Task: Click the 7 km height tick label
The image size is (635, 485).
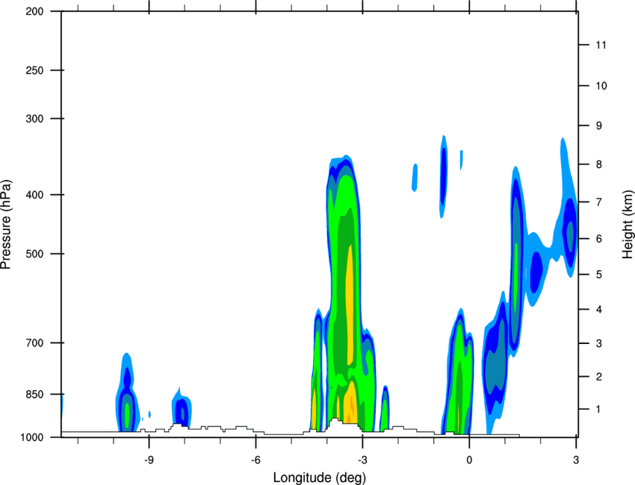Action: pos(599,202)
